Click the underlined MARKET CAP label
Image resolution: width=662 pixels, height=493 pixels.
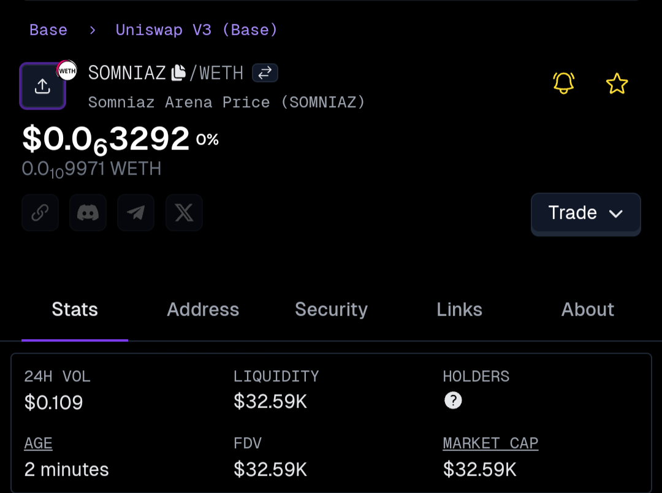click(490, 443)
